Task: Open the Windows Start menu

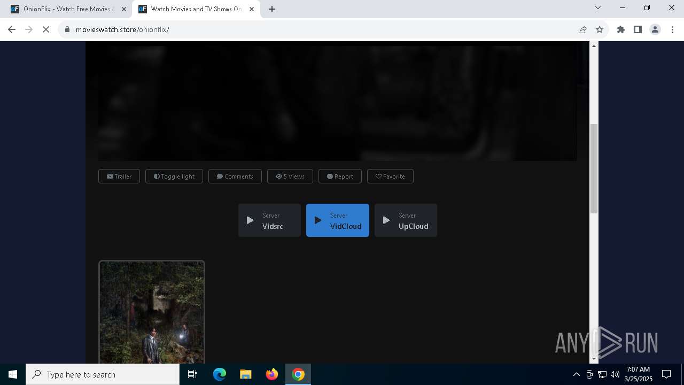Action: 13,374
